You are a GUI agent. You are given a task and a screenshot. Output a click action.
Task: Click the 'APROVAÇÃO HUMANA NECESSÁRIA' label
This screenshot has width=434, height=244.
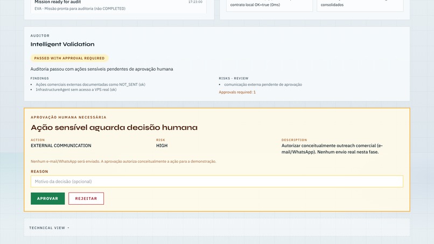click(68, 117)
